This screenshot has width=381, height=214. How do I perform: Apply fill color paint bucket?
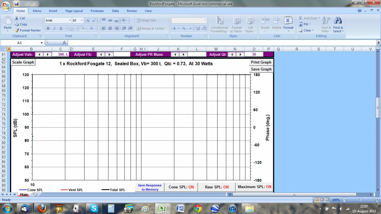point(82,28)
